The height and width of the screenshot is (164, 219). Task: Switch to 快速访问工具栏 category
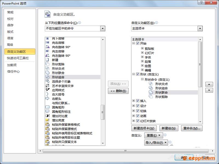[18, 58]
